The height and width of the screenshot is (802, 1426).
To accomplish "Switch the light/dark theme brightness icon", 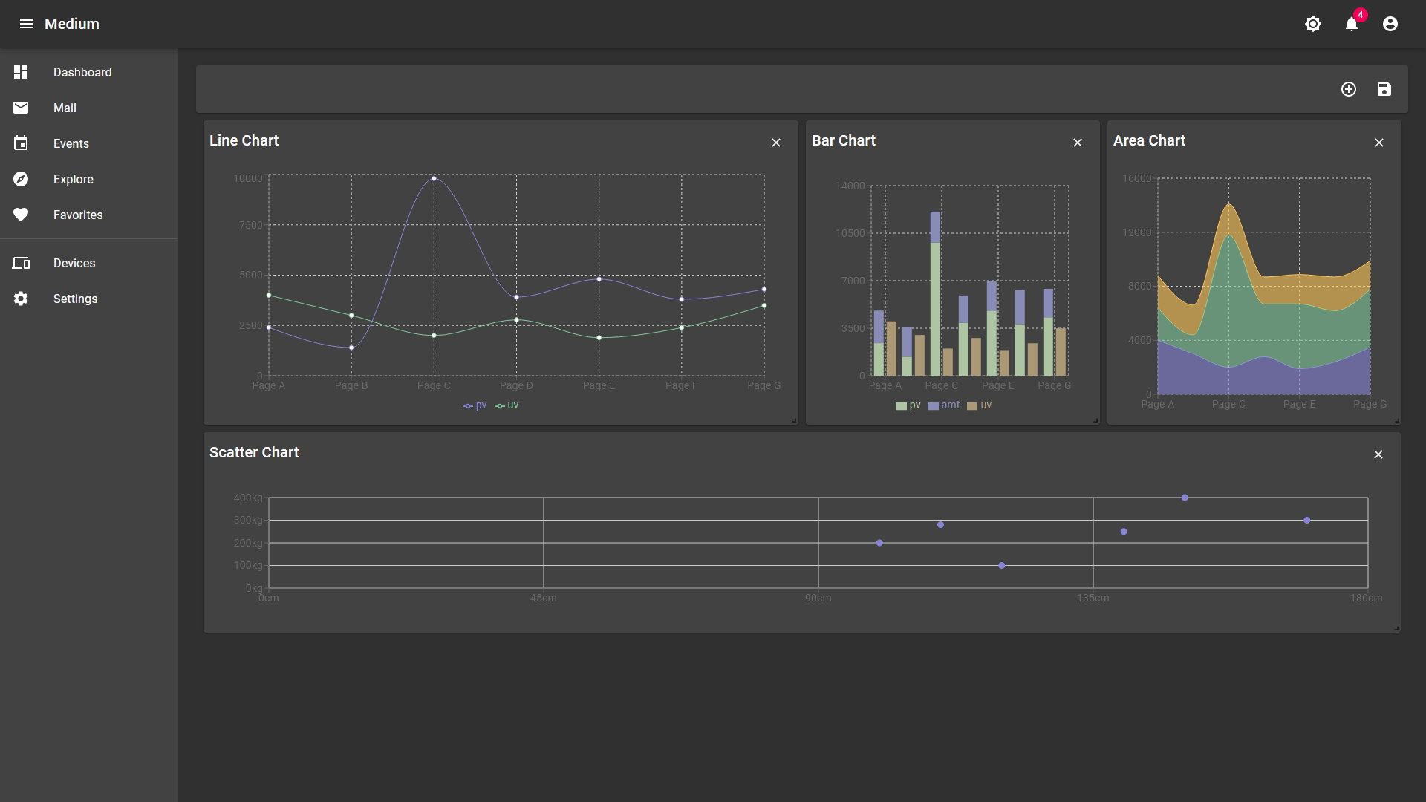I will (1313, 24).
